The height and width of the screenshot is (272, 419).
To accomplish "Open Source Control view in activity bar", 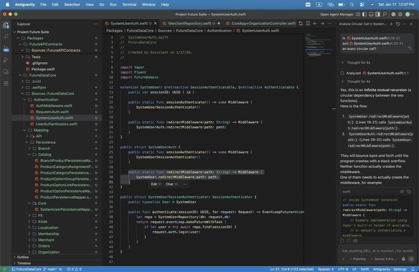I will pos(5,48).
